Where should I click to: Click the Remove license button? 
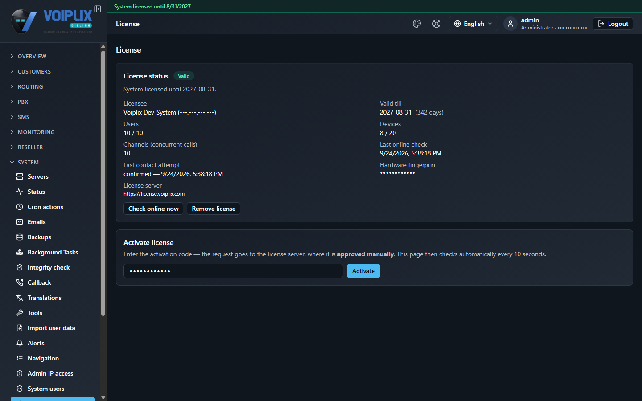click(214, 209)
